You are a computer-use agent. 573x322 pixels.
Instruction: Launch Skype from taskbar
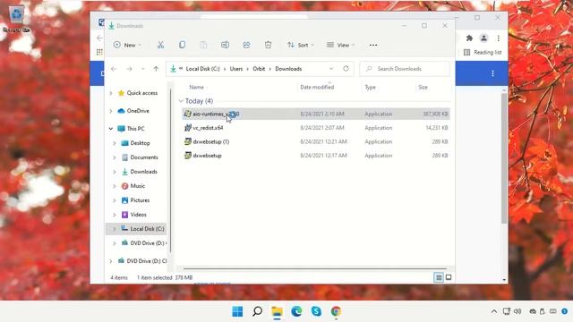pyautogui.click(x=316, y=311)
